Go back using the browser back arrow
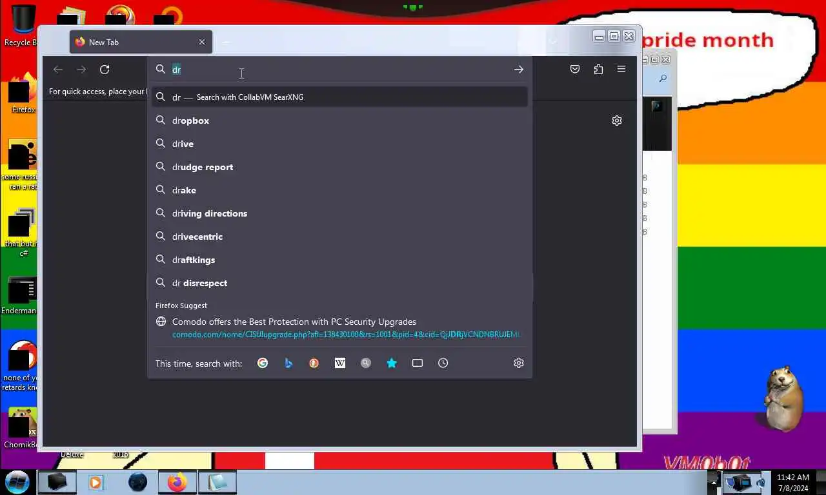The image size is (826, 495). point(58,70)
